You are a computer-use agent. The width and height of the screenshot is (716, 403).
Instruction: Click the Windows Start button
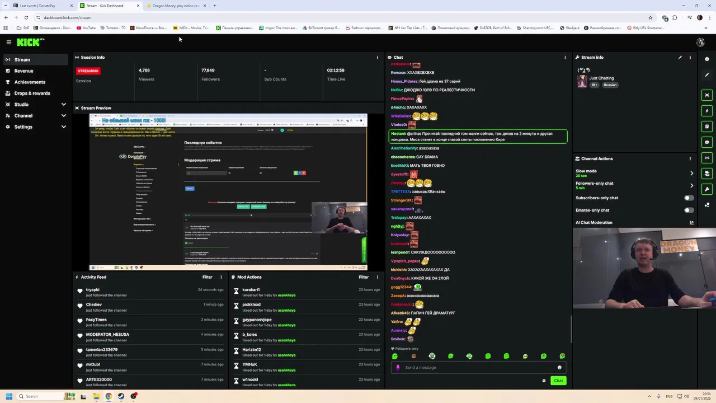(8, 396)
